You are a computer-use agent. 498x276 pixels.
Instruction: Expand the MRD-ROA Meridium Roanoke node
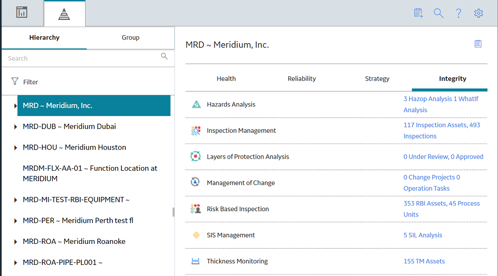pyautogui.click(x=15, y=242)
